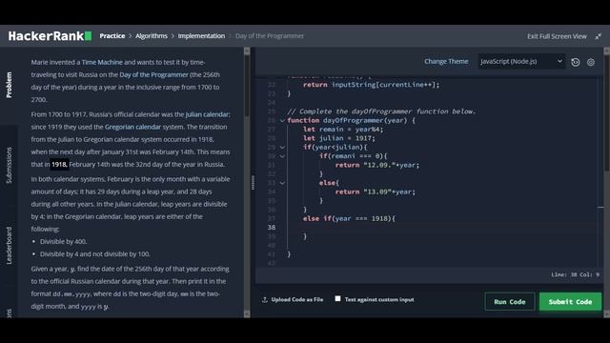
Task: Click the HackerRank logo
Action: (50, 36)
